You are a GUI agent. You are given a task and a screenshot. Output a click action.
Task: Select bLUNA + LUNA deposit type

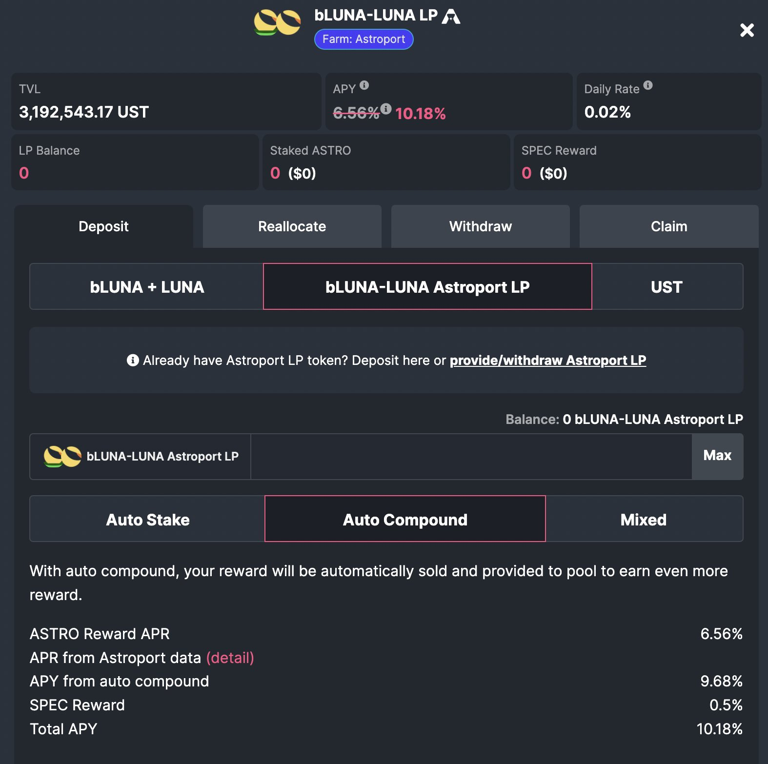(147, 287)
